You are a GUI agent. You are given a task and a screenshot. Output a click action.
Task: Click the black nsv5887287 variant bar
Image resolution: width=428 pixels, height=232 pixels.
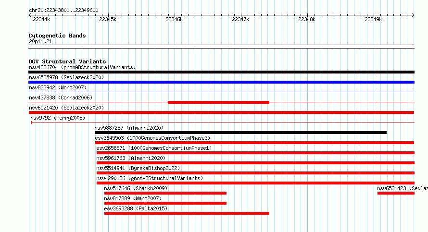[240, 133]
